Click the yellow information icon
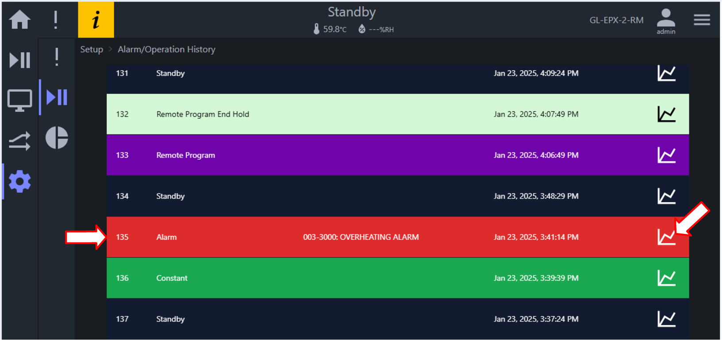 (x=96, y=20)
